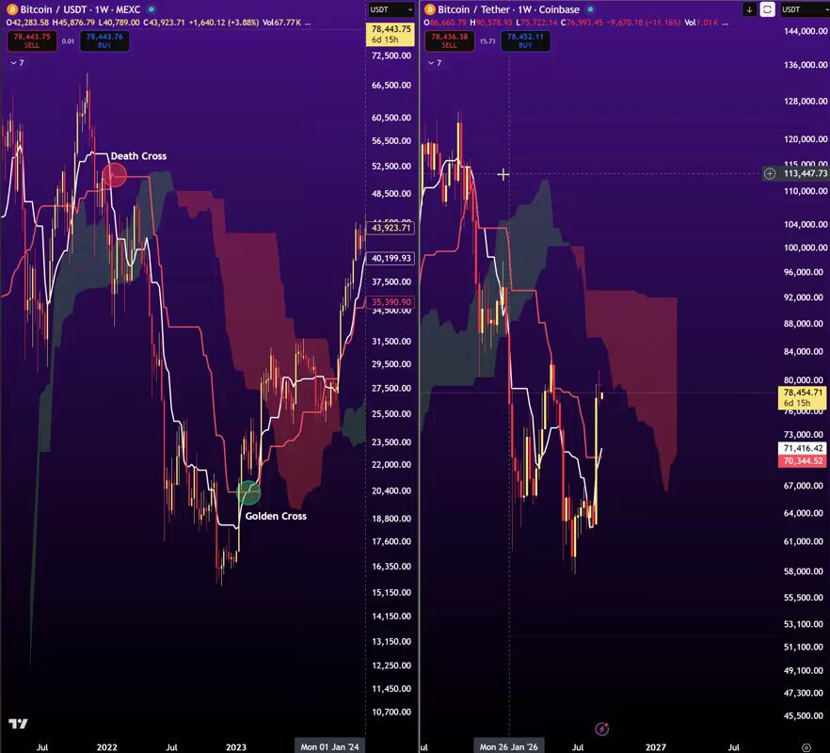Expand the 7 indicators legend on Coinbase chart
The width and height of the screenshot is (830, 753).
click(435, 62)
